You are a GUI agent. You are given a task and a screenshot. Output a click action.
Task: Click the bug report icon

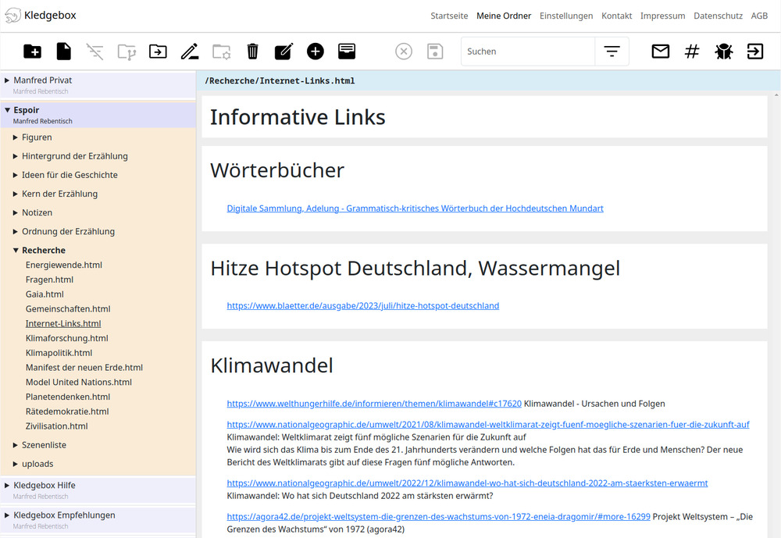(724, 52)
